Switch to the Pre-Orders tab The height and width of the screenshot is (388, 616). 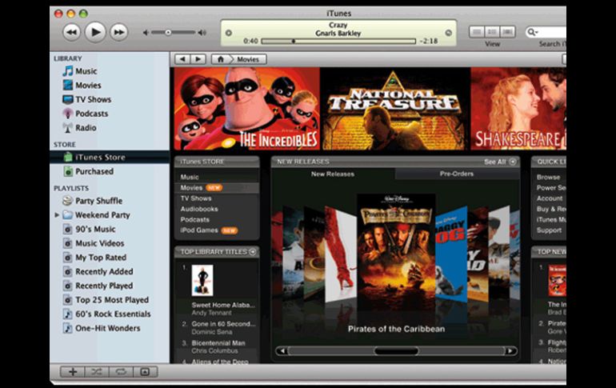[457, 174]
